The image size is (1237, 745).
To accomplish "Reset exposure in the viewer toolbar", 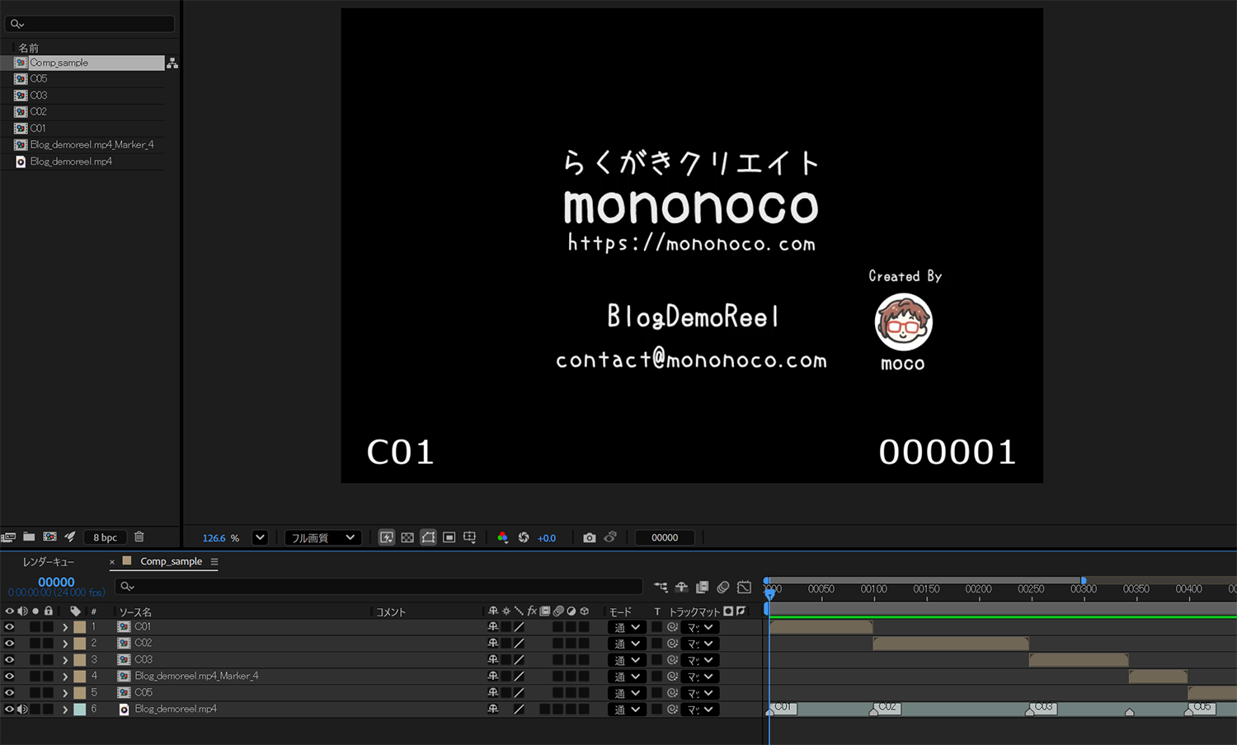I will [x=523, y=537].
